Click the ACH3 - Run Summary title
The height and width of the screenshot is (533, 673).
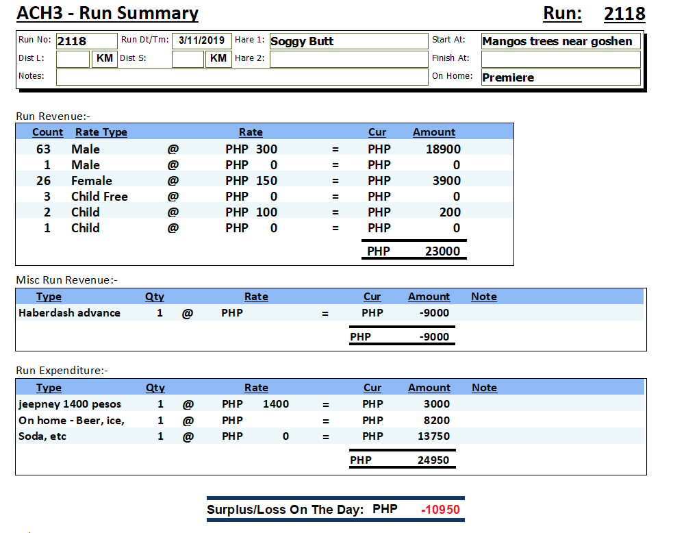[x=107, y=14]
